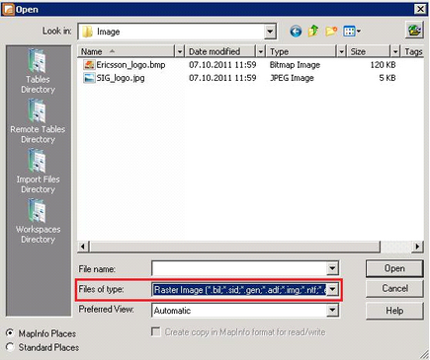430x360 pixels.
Task: Click the Bitmap Image type cell
Action: 295,65
